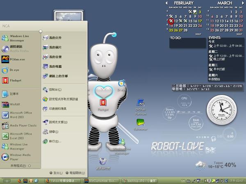Click the 電腦關機(U) shut down button
Screen dimensions: 246x184
(x=75, y=173)
